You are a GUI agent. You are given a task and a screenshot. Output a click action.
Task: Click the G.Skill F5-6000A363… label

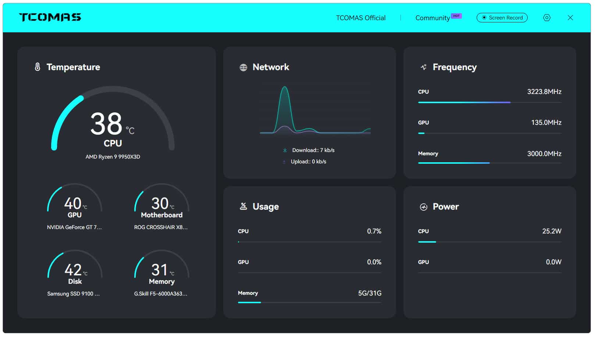pos(161,294)
